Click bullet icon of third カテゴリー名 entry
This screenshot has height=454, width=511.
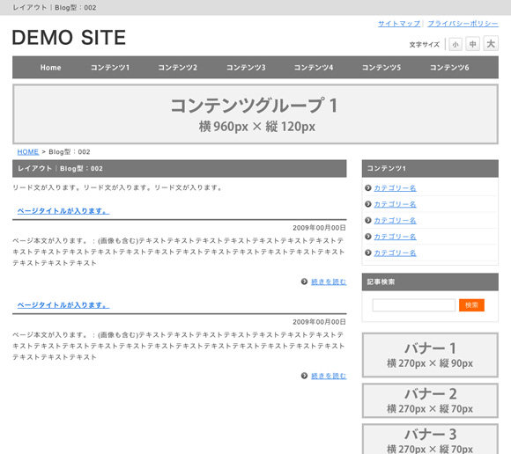pyautogui.click(x=368, y=220)
